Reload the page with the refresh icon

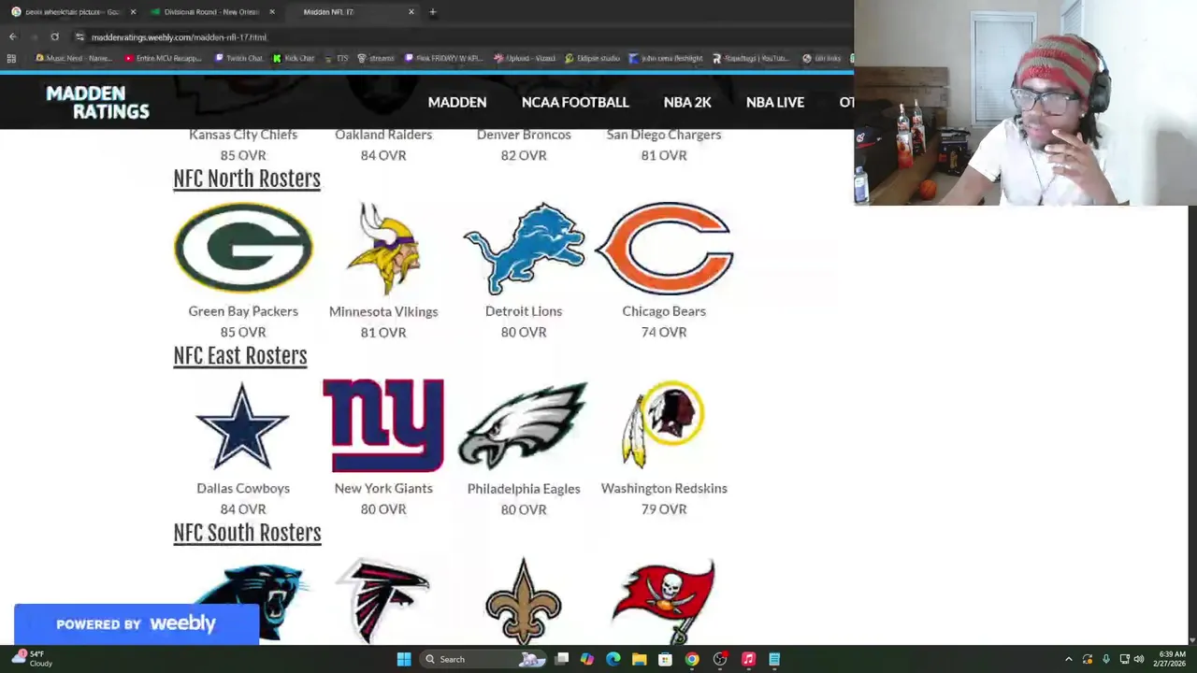pyautogui.click(x=54, y=37)
